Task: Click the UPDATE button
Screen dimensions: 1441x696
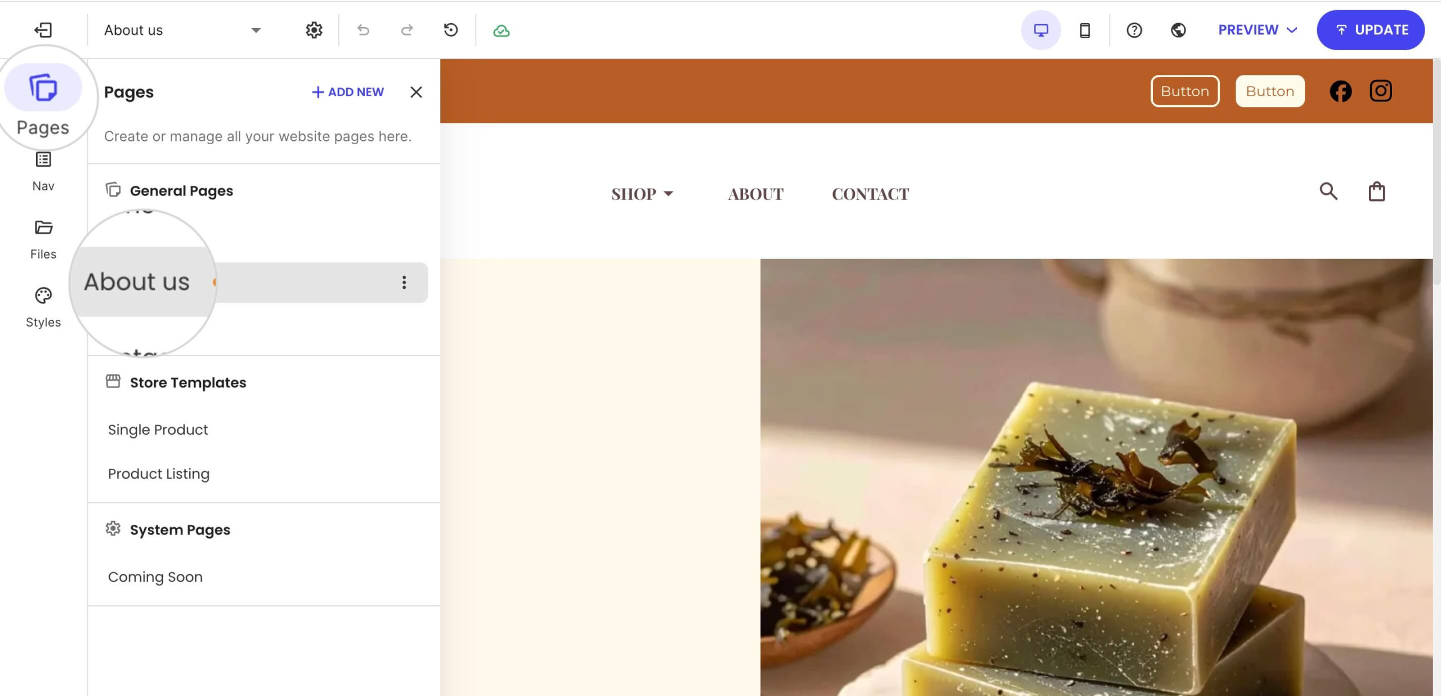Action: point(1371,30)
